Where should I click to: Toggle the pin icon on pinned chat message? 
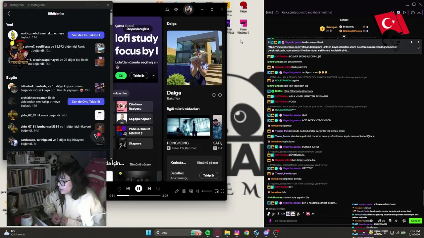[x=411, y=42]
